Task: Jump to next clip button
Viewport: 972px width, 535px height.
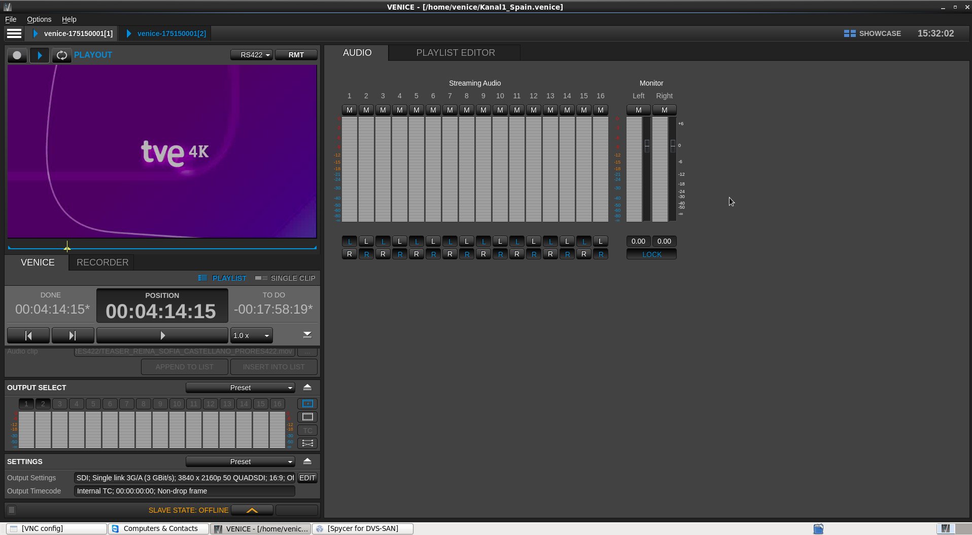Action: (x=73, y=335)
